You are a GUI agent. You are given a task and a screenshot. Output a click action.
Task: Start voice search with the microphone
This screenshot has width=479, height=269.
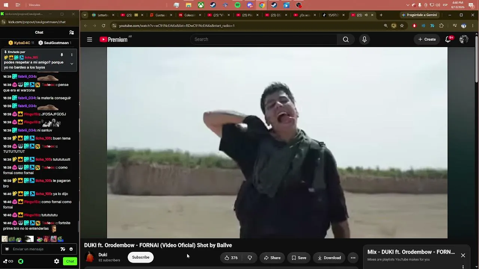(x=364, y=39)
